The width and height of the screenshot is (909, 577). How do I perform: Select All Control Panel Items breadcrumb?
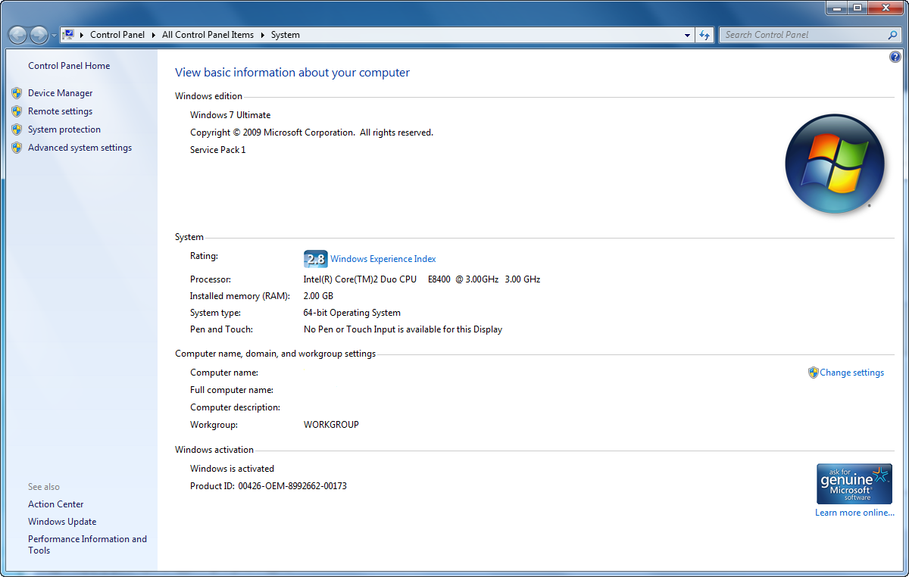click(x=208, y=35)
